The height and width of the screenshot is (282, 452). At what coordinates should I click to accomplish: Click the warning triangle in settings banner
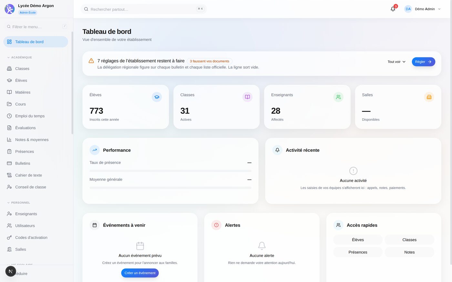click(x=91, y=61)
